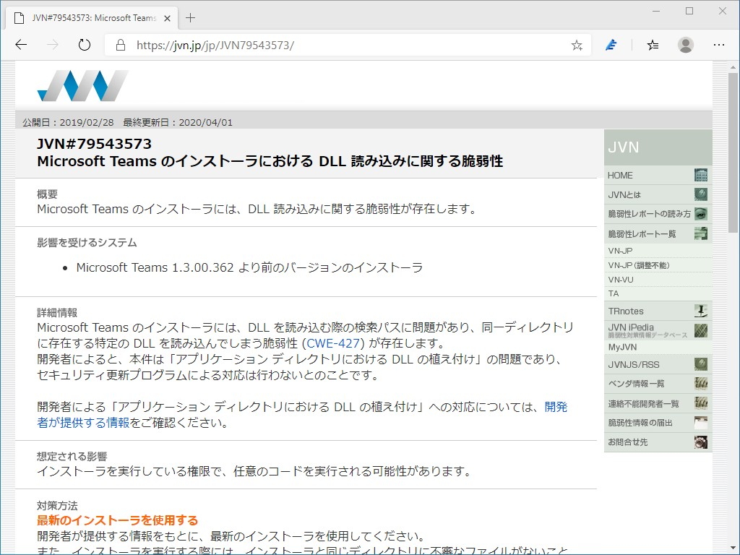
Task: Click the 脆弱性レポートの読み方 sidebar icon
Action: (700, 214)
